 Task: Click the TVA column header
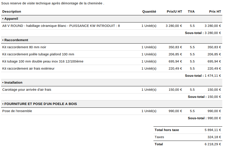tap(191, 12)
